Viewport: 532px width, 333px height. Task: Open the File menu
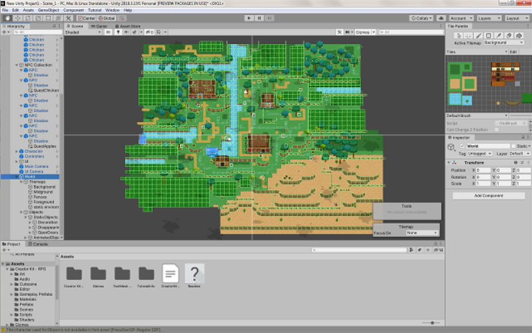[x=5, y=10]
